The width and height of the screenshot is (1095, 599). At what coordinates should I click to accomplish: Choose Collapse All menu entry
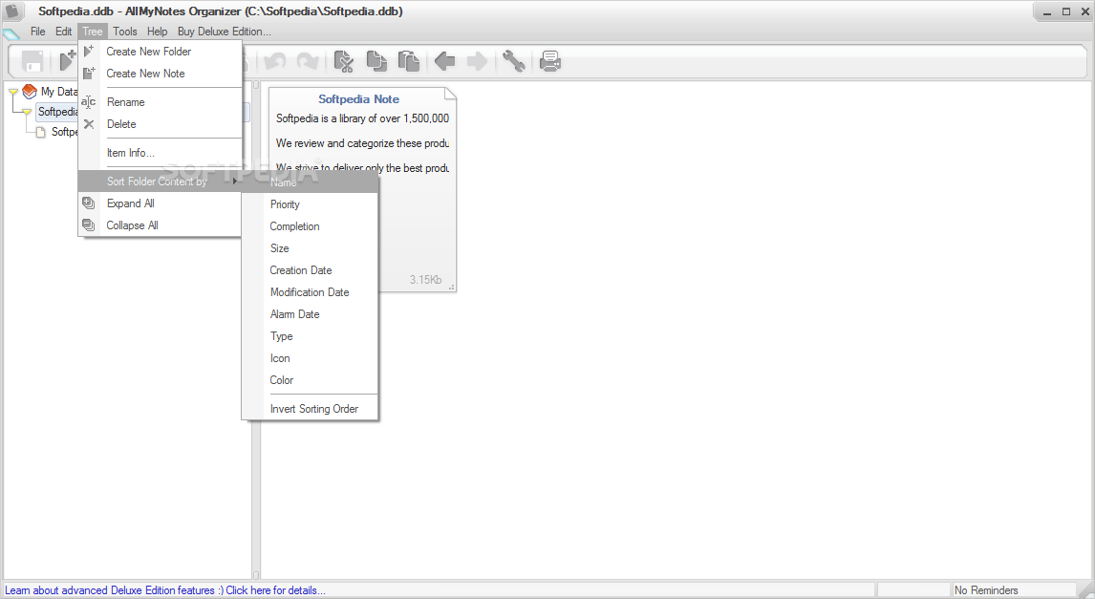160,225
